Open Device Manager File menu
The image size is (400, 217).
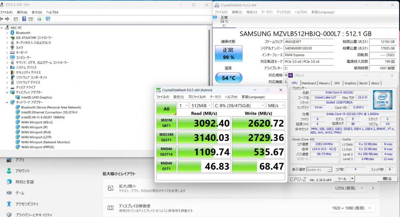[6, 12]
